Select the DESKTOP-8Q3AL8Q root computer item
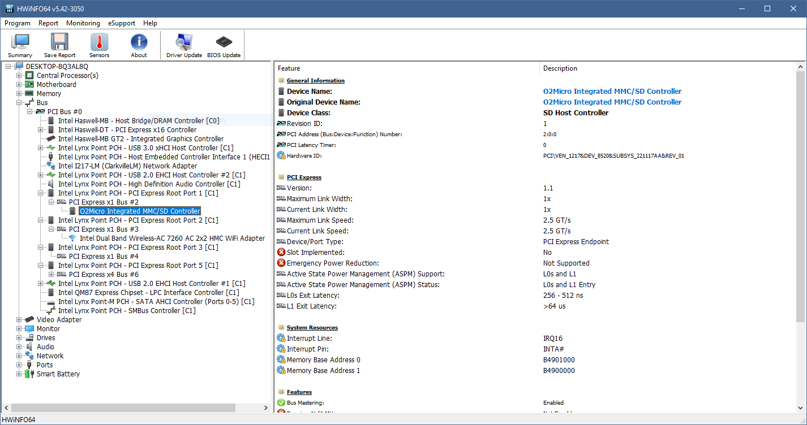Viewport: 807px width, 425px height. coord(57,67)
